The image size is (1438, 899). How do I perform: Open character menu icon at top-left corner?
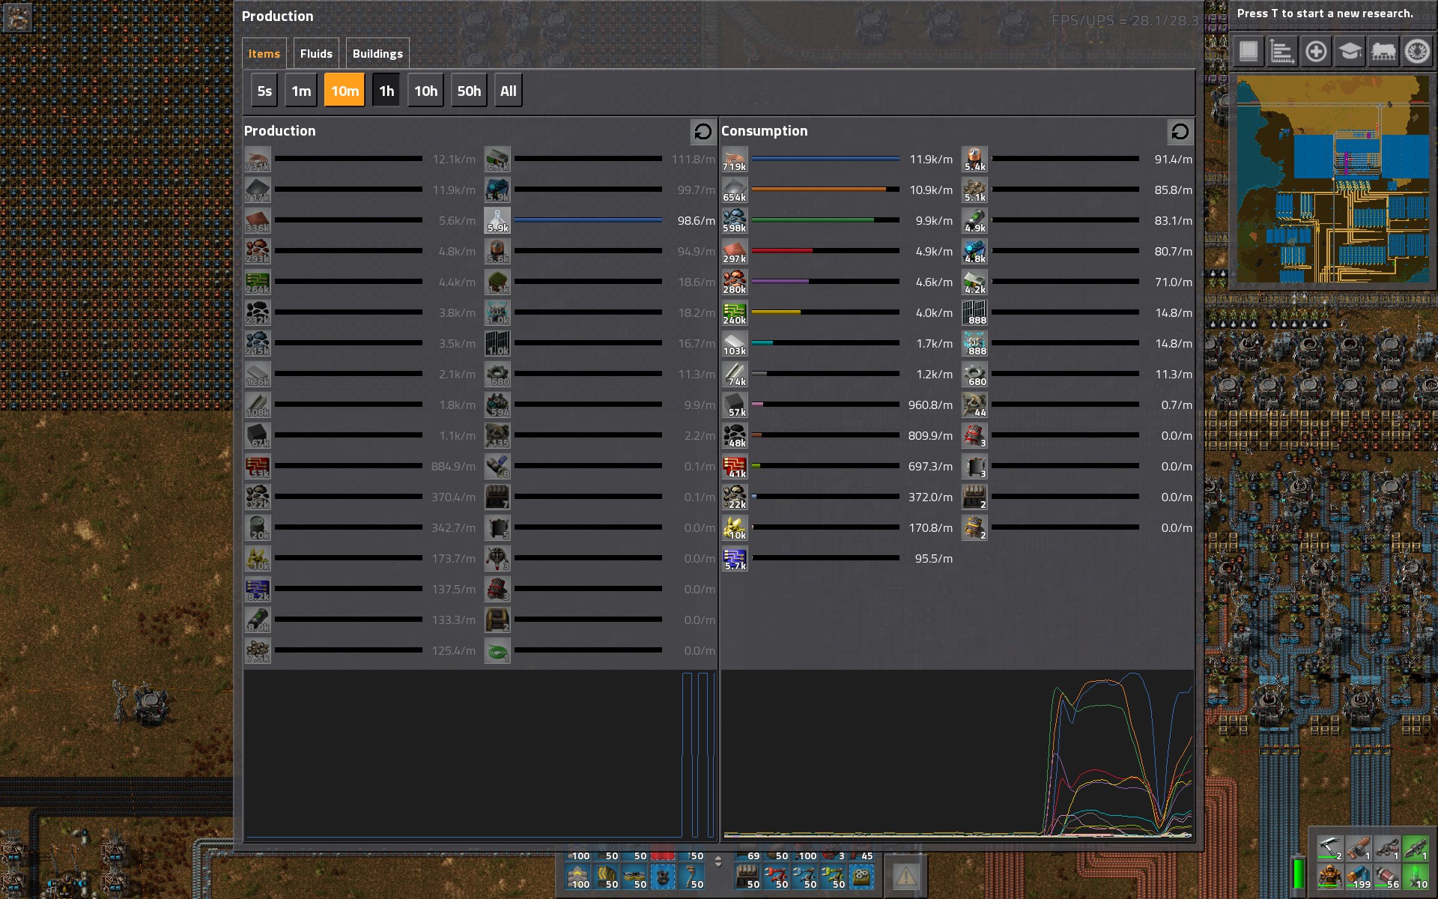[x=16, y=16]
